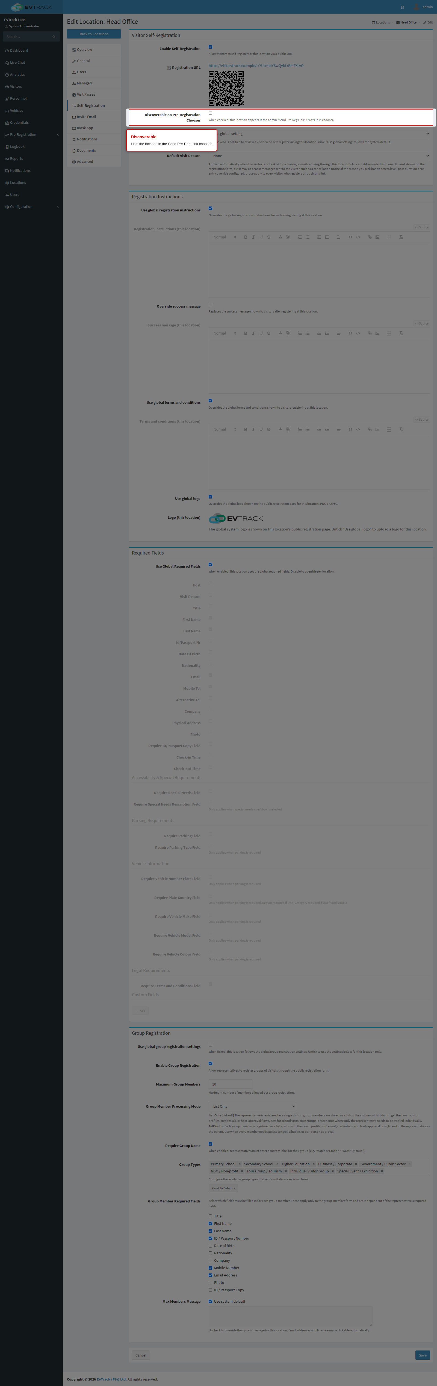This screenshot has width=437, height=1386.
Task: Open the Overview section in location menu
Action: coord(94,49)
